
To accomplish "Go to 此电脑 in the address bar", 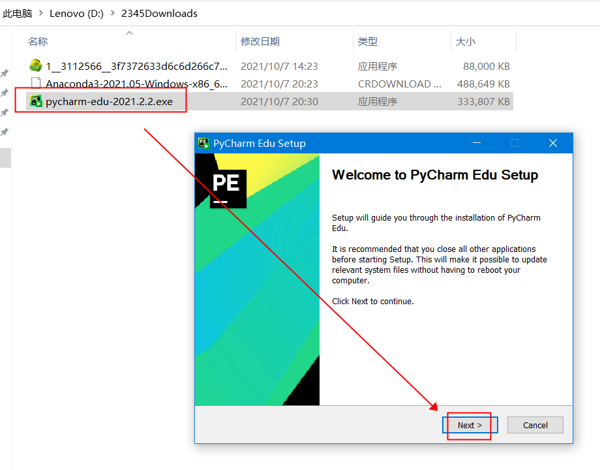I will point(17,14).
